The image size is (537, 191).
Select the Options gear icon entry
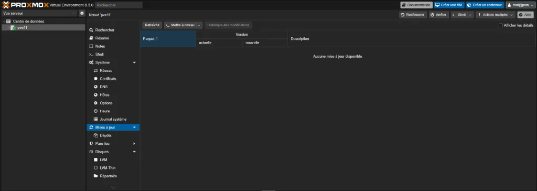point(96,103)
